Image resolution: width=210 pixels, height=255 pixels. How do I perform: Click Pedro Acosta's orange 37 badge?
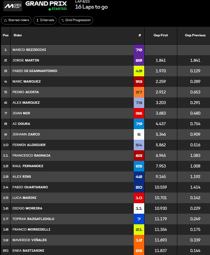click(x=139, y=92)
